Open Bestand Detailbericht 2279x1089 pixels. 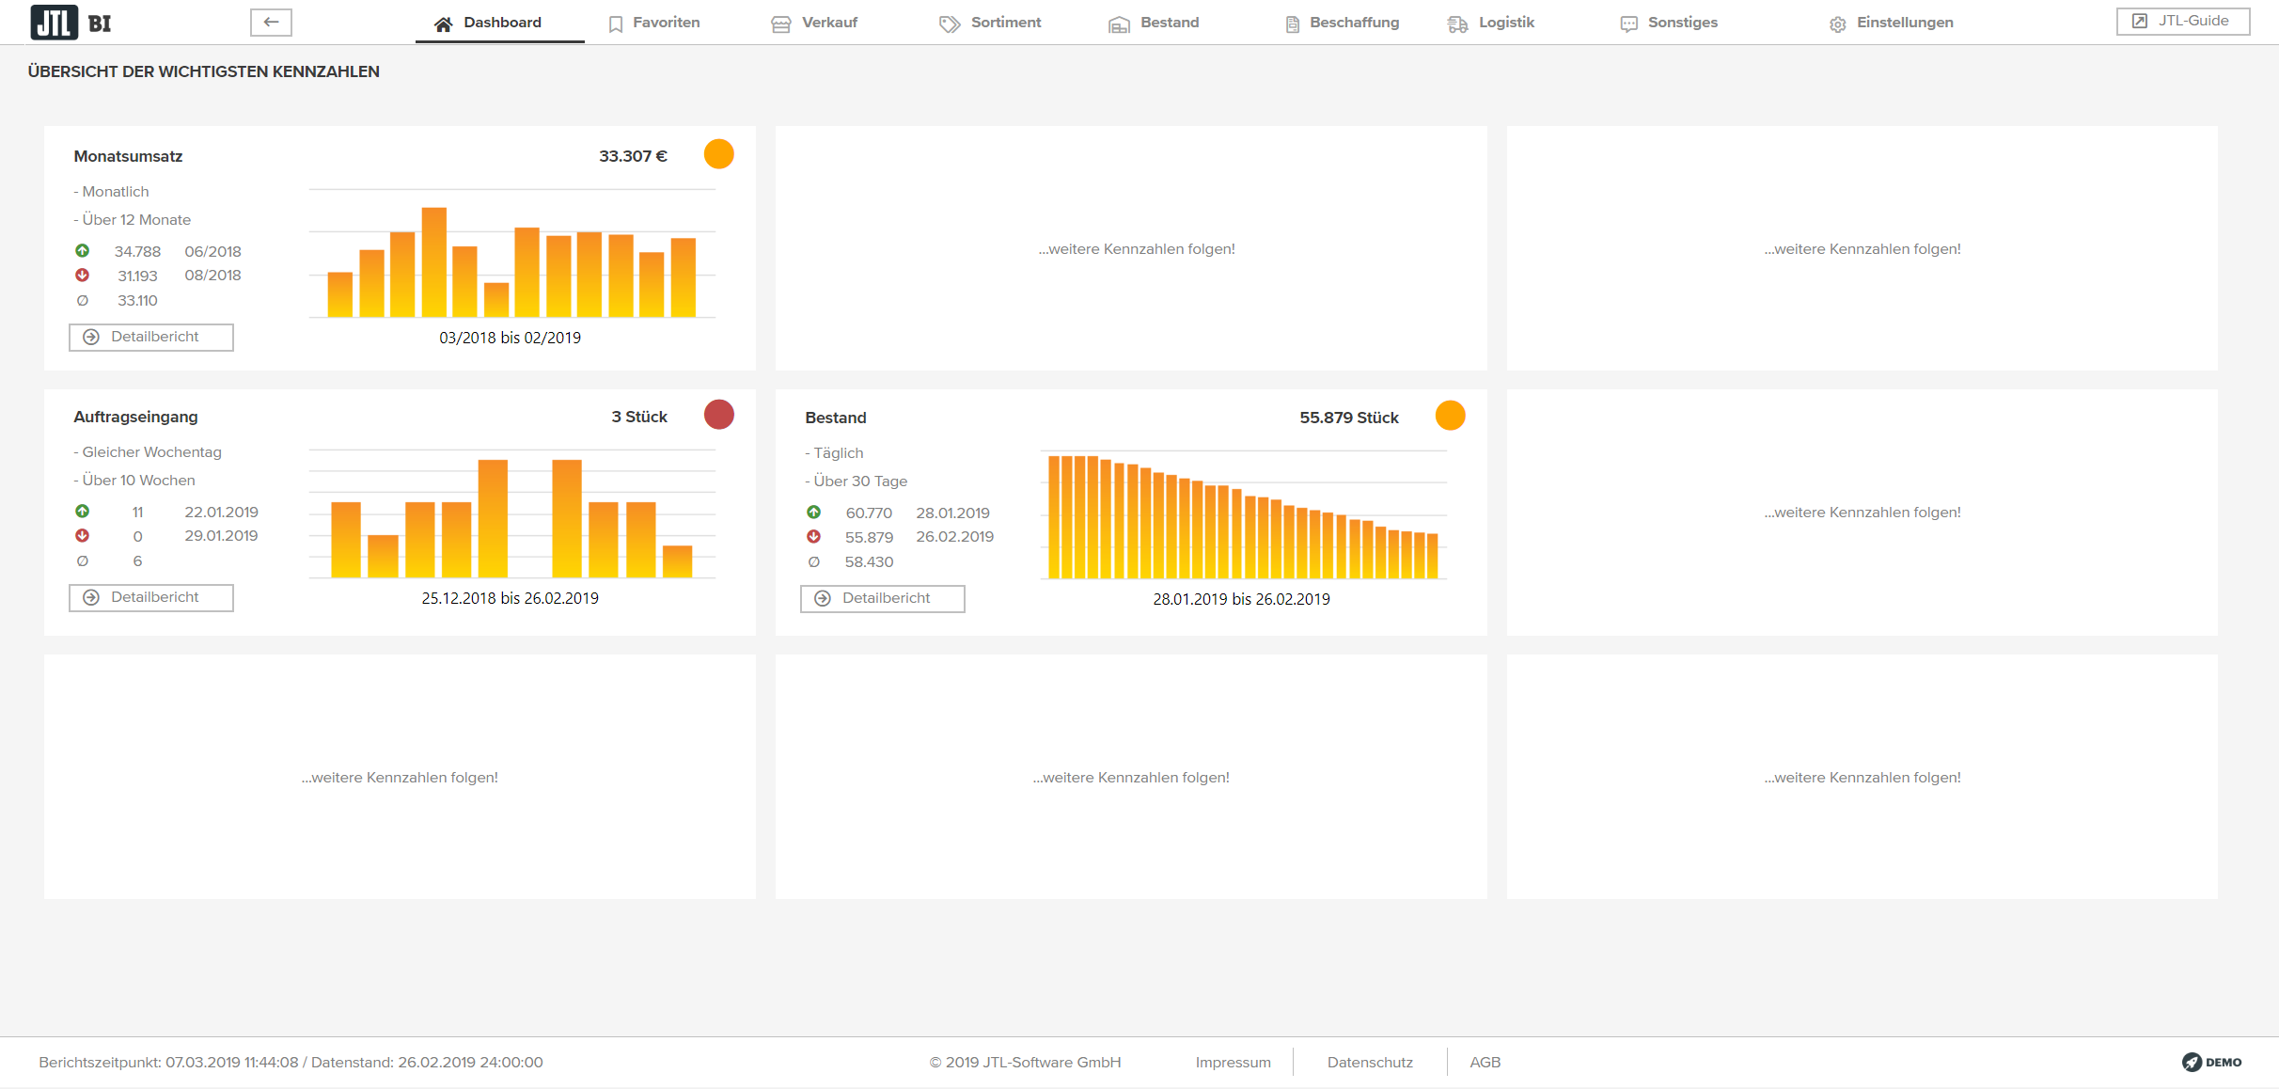tap(882, 598)
